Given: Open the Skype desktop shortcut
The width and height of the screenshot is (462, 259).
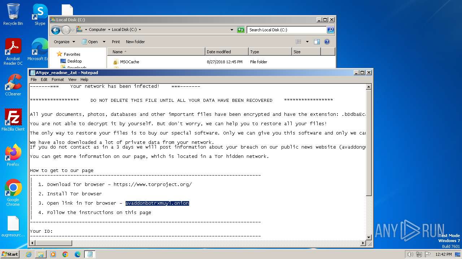Looking at the screenshot, I should tap(40, 14).
